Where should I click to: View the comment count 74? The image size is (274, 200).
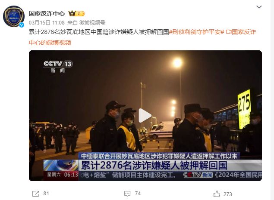click(x=138, y=194)
